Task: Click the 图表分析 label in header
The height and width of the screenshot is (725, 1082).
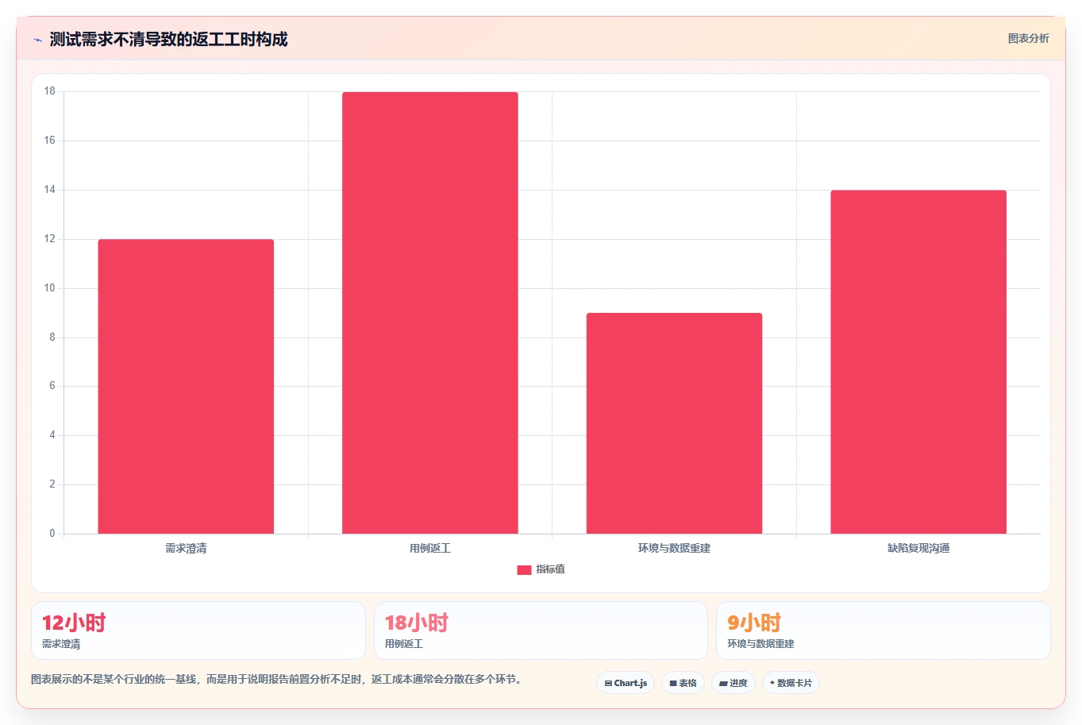Action: tap(1028, 38)
